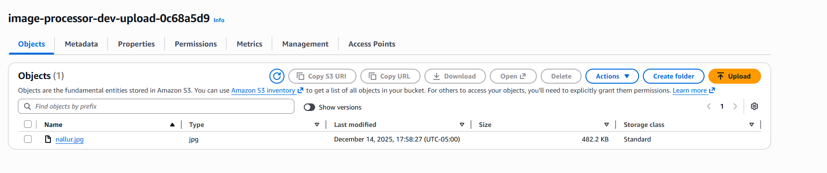
Task: Sort by Name ascending arrow
Action: coord(172,125)
